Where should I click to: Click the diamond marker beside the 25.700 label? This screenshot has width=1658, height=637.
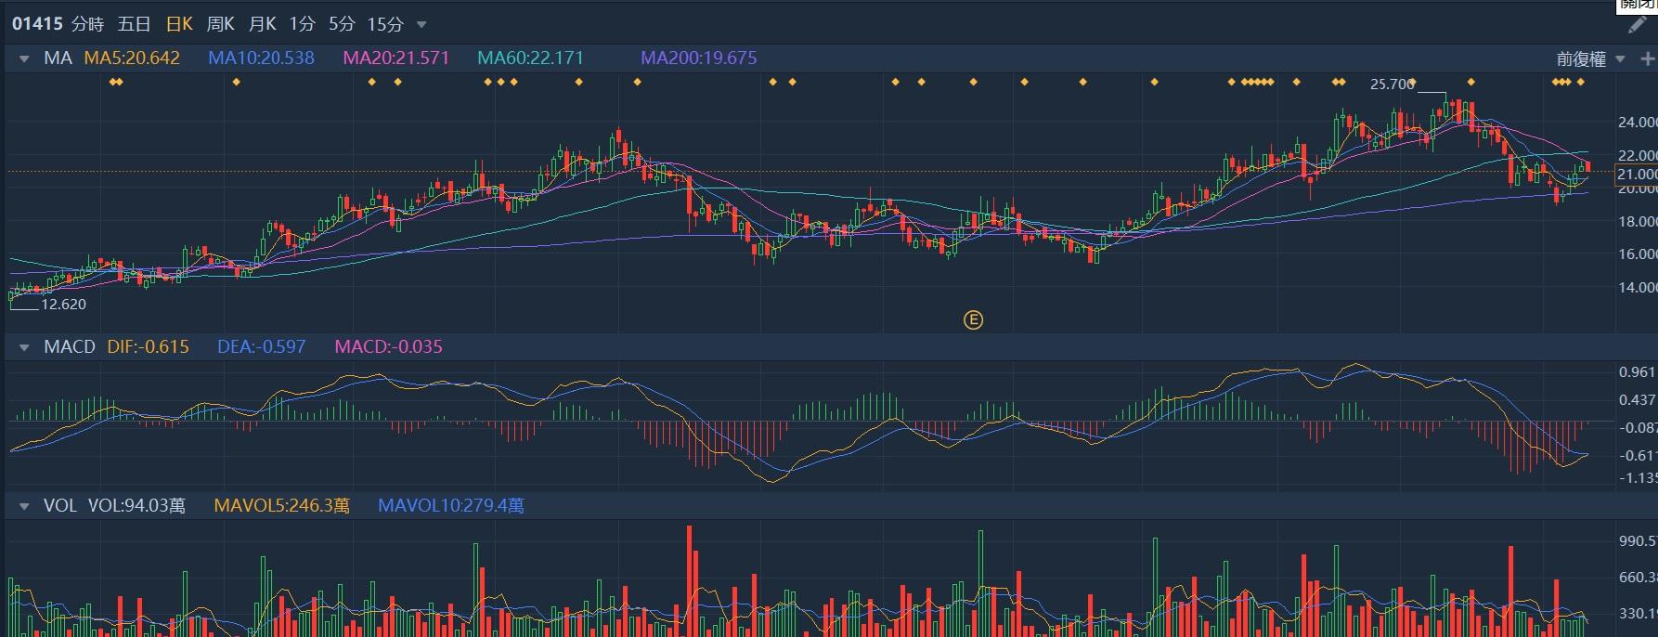[1411, 83]
